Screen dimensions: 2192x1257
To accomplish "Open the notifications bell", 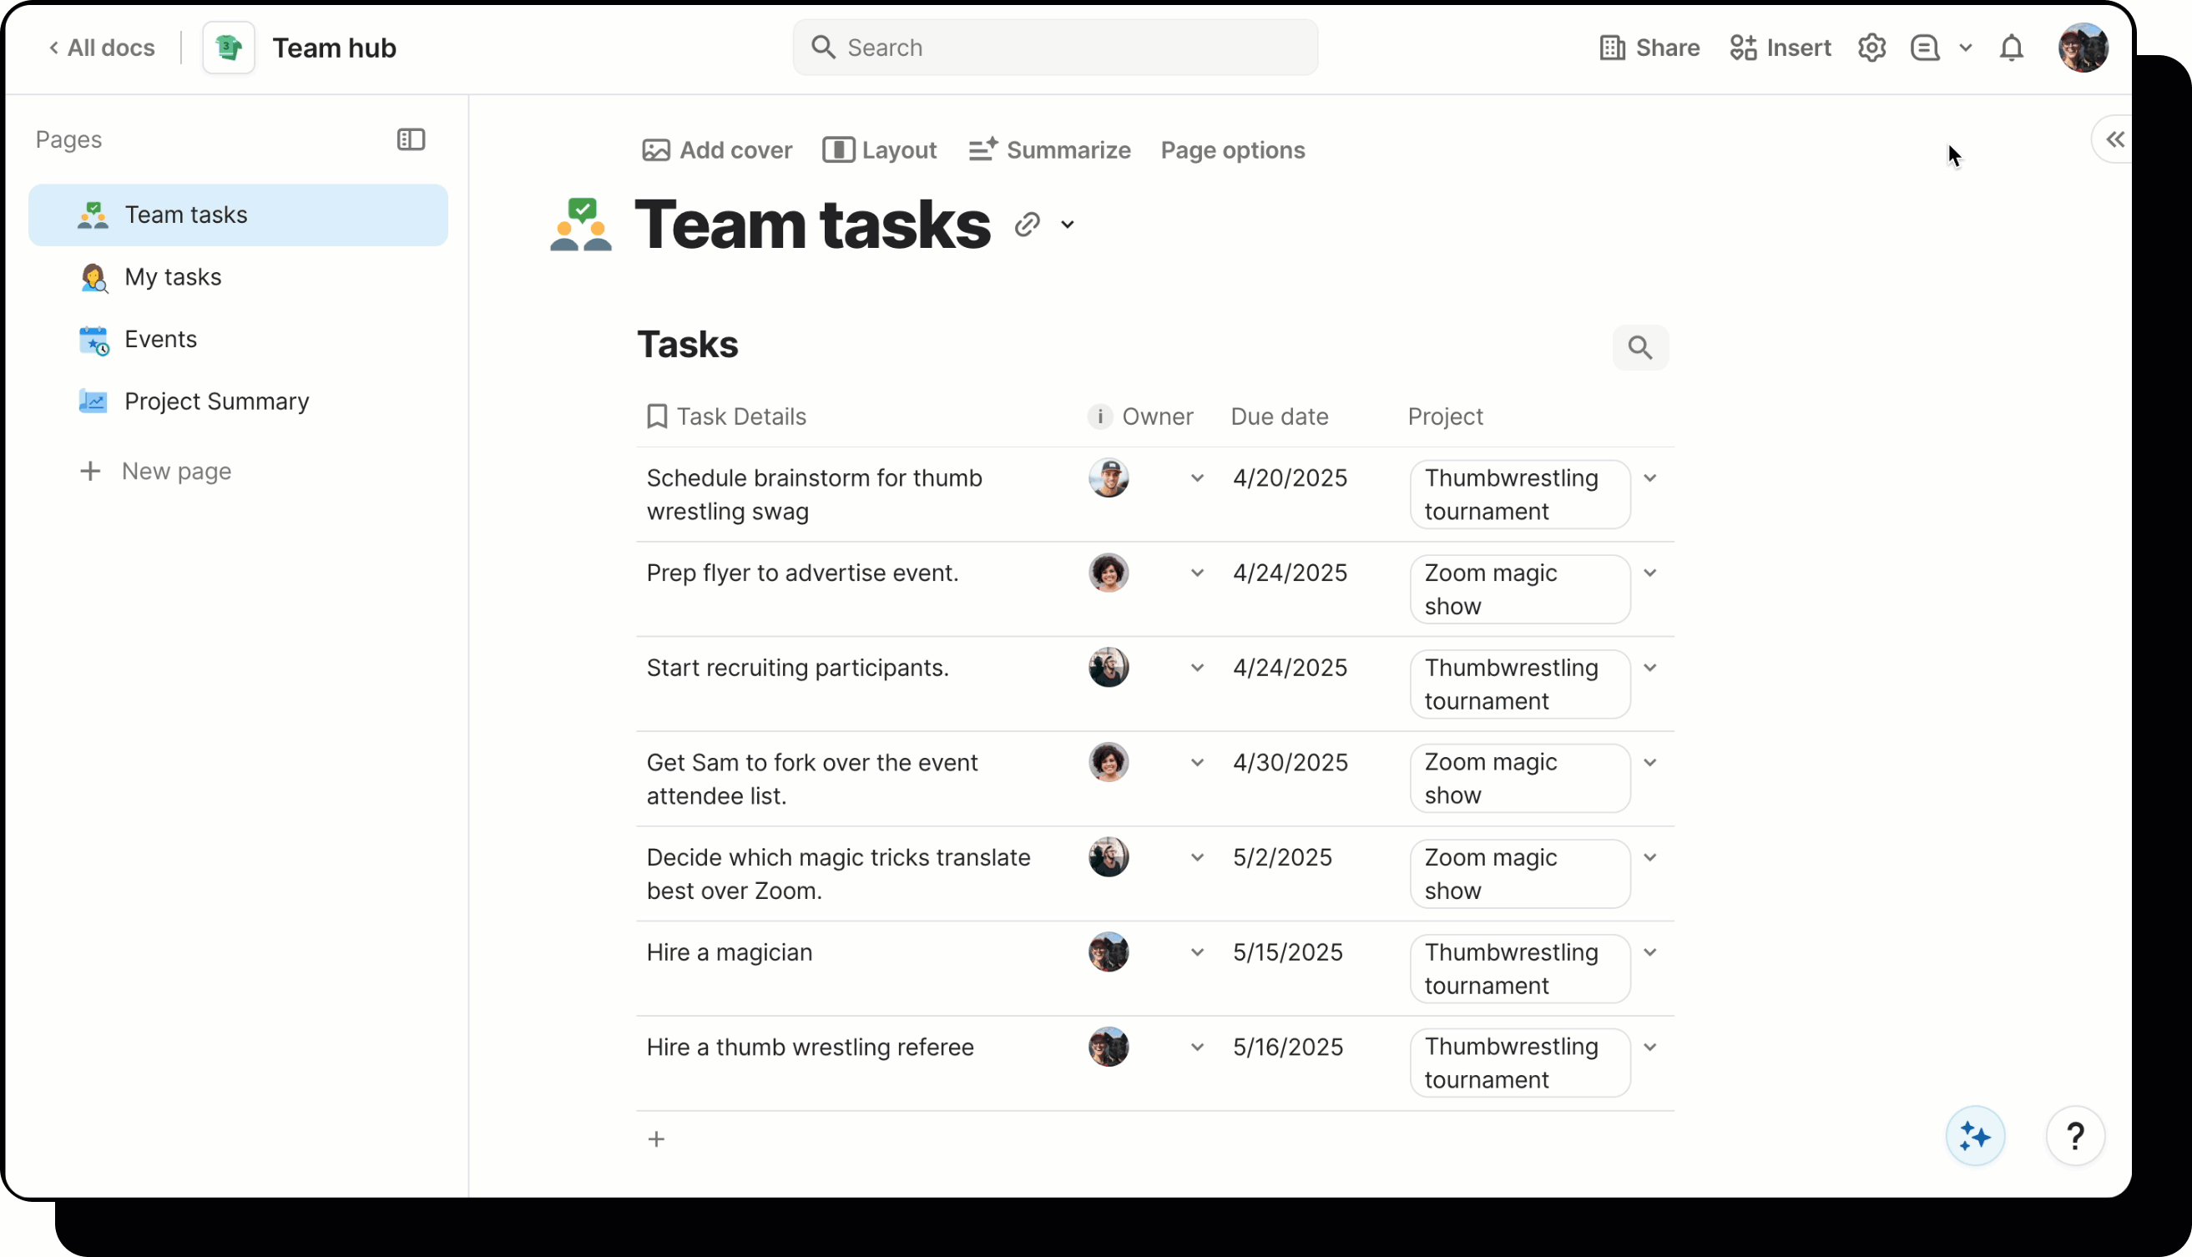I will click(x=2011, y=48).
